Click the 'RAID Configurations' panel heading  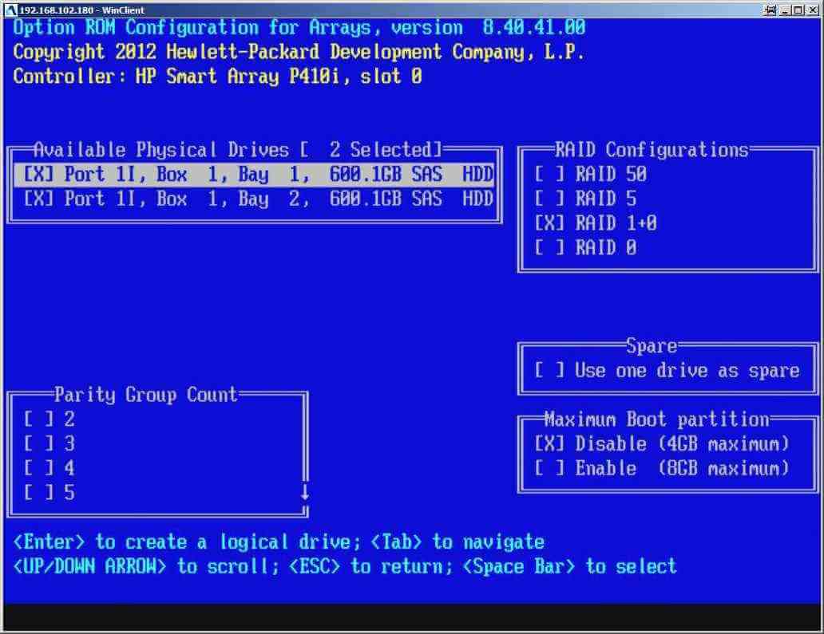click(x=652, y=150)
